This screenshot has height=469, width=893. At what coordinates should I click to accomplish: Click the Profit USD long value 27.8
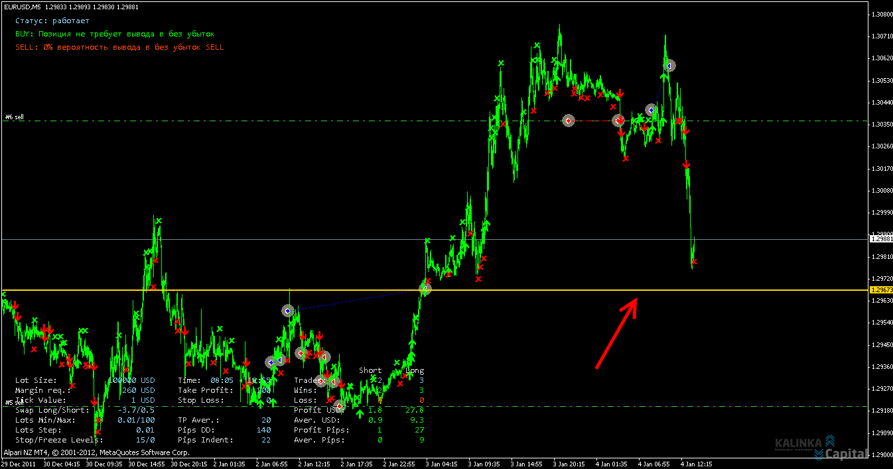click(416, 410)
